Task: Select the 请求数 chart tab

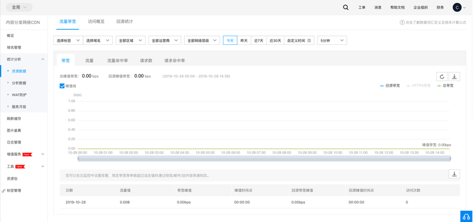Action: click(x=146, y=61)
